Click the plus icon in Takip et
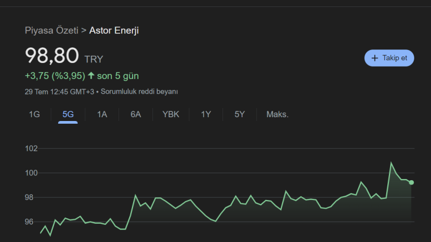Screen dimensions: 431x242 pyautogui.click(x=374, y=58)
